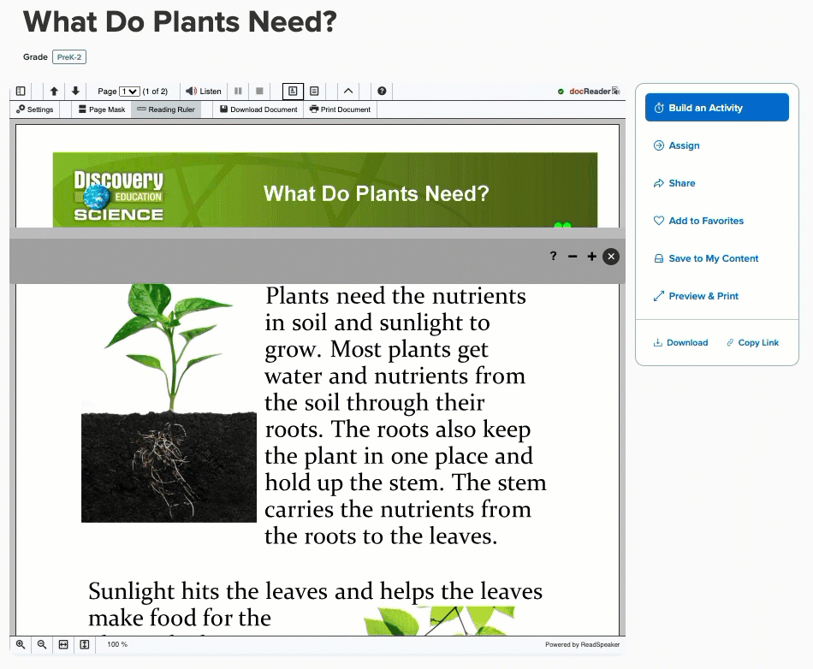This screenshot has width=813, height=669.
Task: Toggle the Reading Ruler tool
Action: [166, 110]
